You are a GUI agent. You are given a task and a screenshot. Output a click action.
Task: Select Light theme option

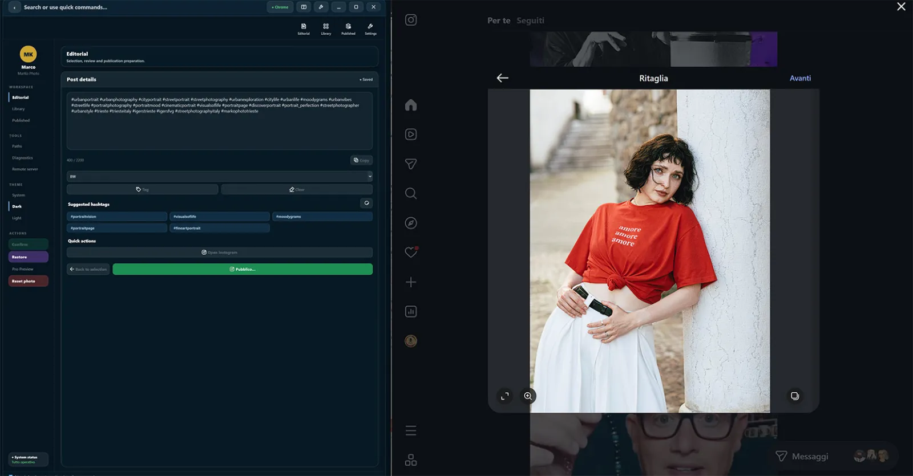17,218
